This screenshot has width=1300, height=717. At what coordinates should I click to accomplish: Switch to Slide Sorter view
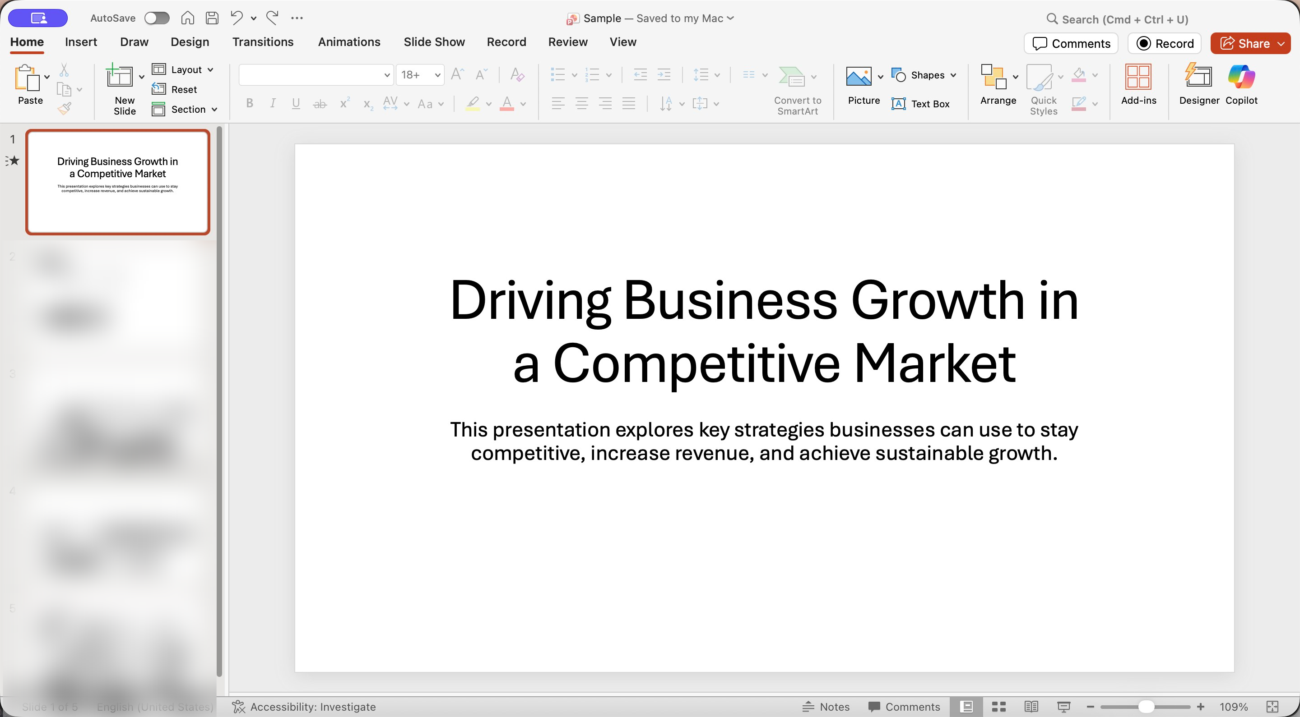click(998, 707)
